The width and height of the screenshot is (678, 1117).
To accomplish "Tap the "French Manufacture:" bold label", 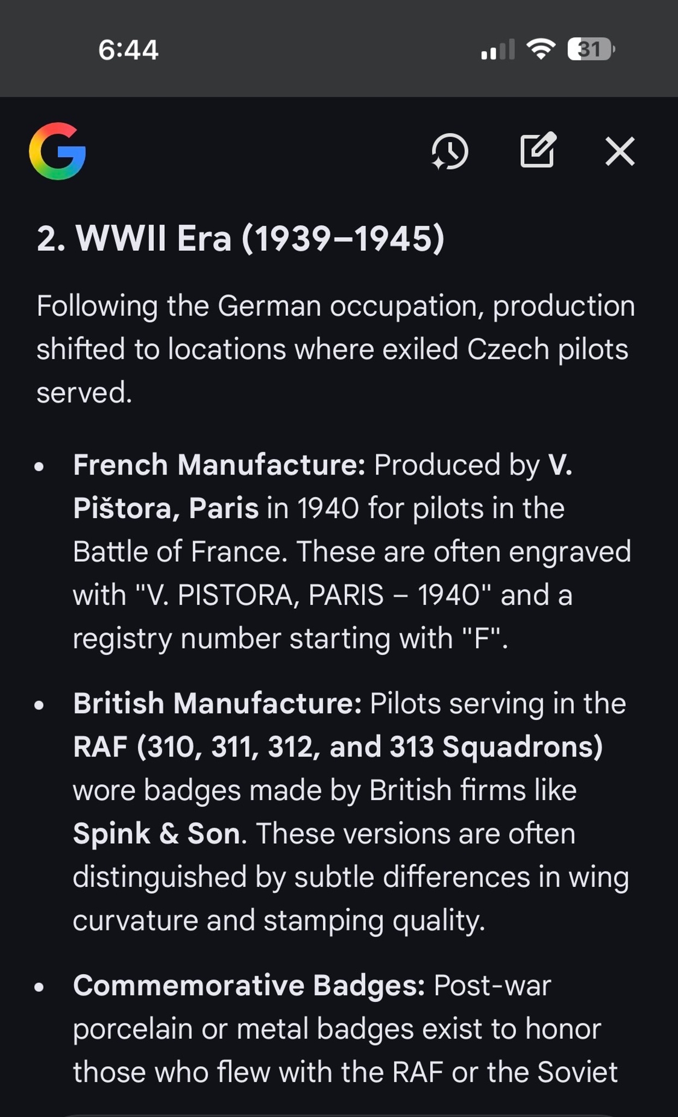I will [x=219, y=465].
